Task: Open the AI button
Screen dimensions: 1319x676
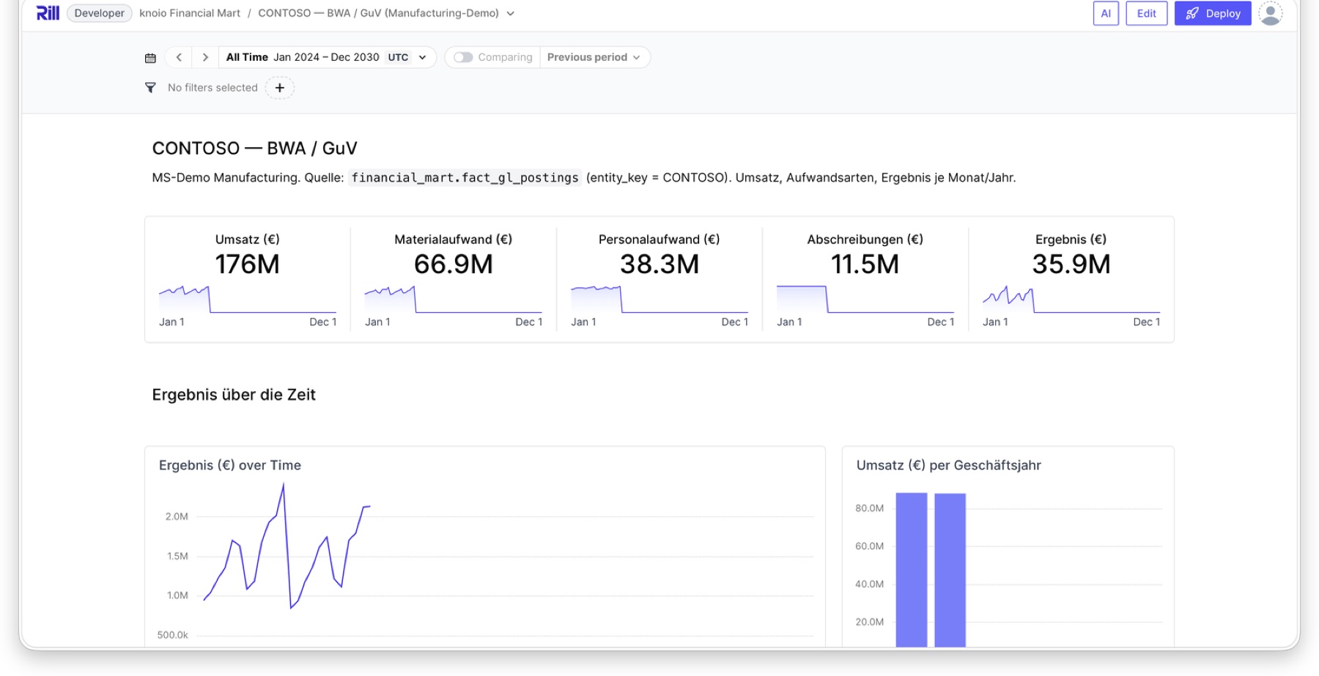Action: tap(1106, 13)
